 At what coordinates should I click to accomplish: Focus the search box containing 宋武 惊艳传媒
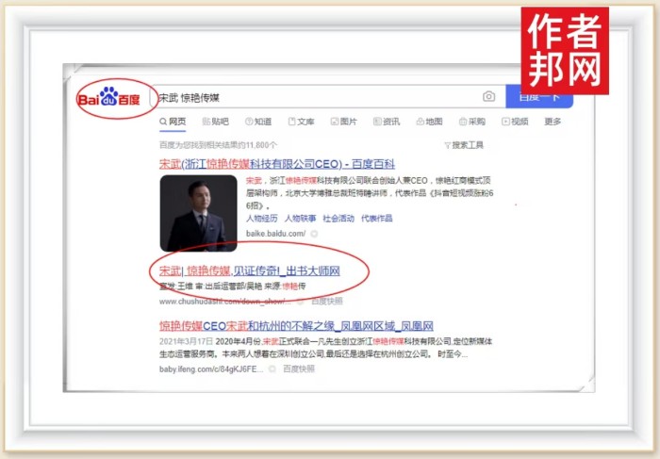click(x=311, y=97)
